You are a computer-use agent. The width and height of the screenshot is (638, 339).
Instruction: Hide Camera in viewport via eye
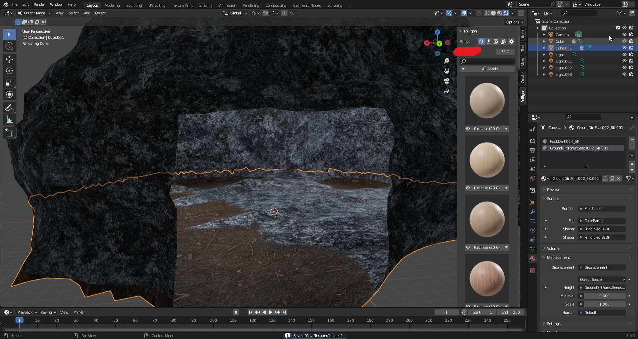pos(624,35)
